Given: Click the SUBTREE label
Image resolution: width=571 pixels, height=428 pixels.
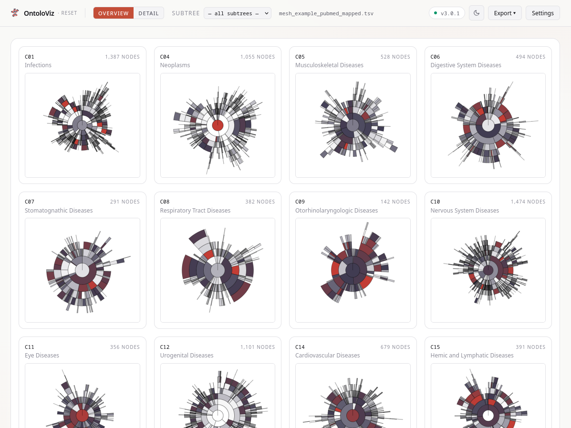Looking at the screenshot, I should pyautogui.click(x=186, y=13).
